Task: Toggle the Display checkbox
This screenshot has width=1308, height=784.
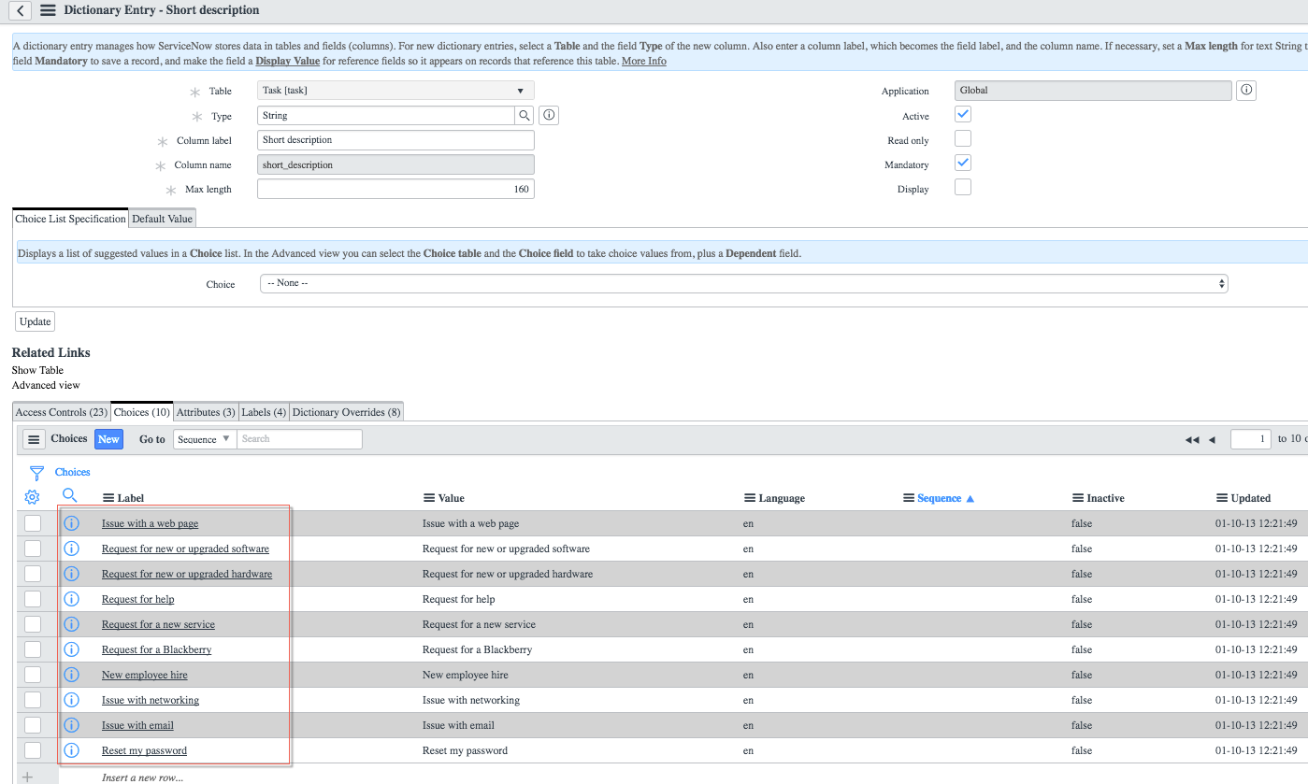Action: click(963, 187)
